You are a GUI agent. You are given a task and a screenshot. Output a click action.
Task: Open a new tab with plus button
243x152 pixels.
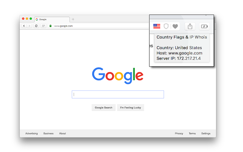(x=73, y=19)
